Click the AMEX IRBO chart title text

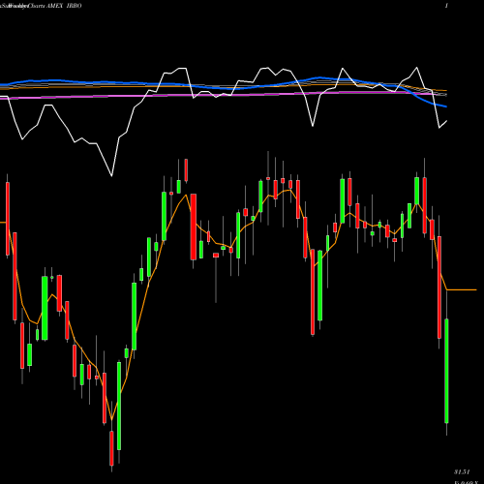coord(64,6)
